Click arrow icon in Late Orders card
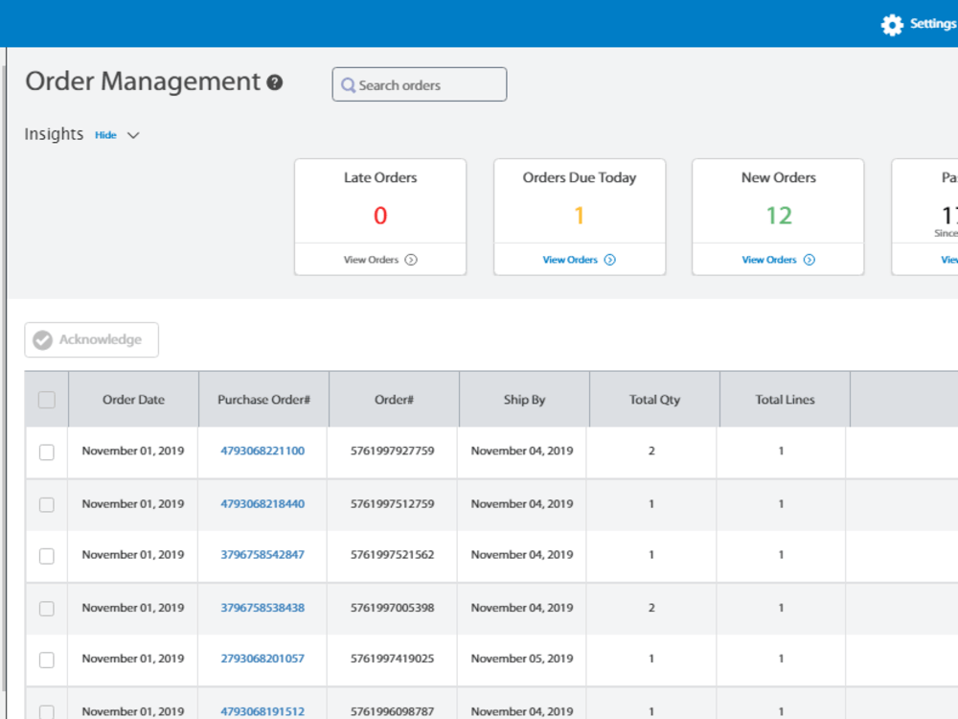This screenshot has width=958, height=719. point(411,260)
